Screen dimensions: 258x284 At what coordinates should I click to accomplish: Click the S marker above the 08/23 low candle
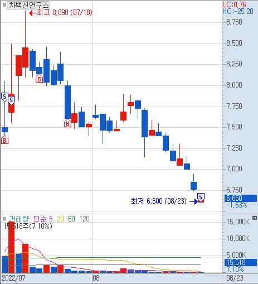point(201,198)
